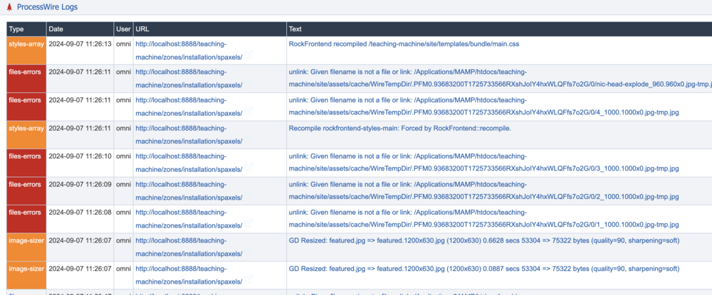The width and height of the screenshot is (712, 295).
Task: Open external link icon in 11:26:13 row
Action: (x=249, y=55)
